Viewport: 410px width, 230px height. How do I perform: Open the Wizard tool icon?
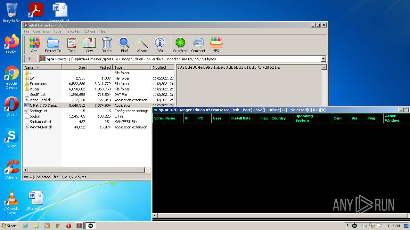(x=142, y=45)
